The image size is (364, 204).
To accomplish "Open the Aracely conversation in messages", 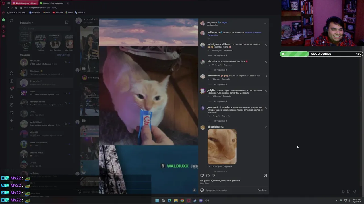I will click(x=45, y=83).
